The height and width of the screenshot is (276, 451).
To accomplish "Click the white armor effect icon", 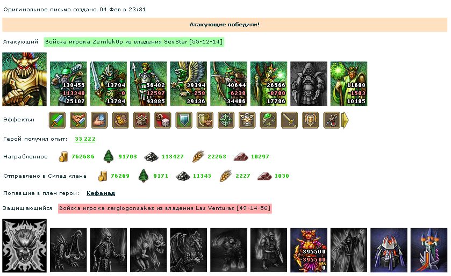I will click(247, 120).
